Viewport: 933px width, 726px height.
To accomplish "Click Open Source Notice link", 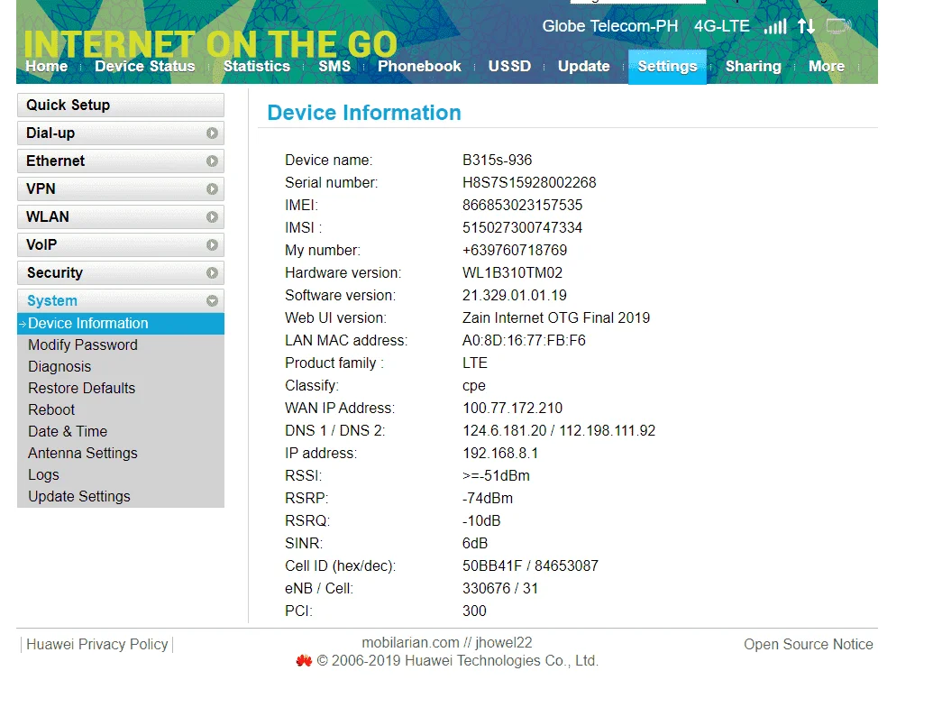I will (x=808, y=645).
